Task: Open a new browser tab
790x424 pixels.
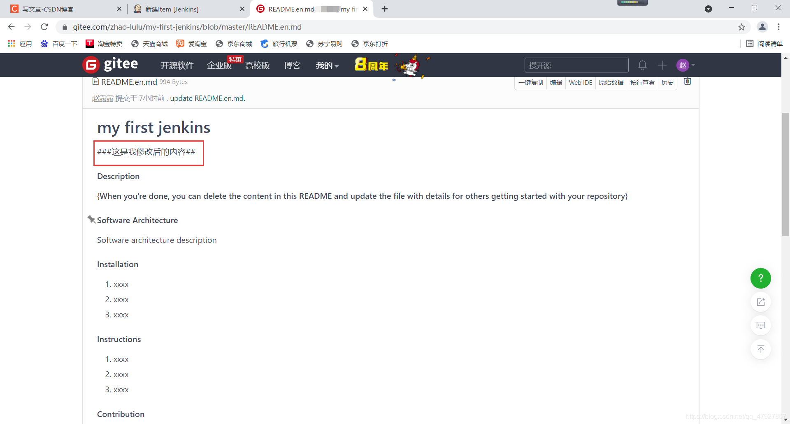Action: (385, 9)
